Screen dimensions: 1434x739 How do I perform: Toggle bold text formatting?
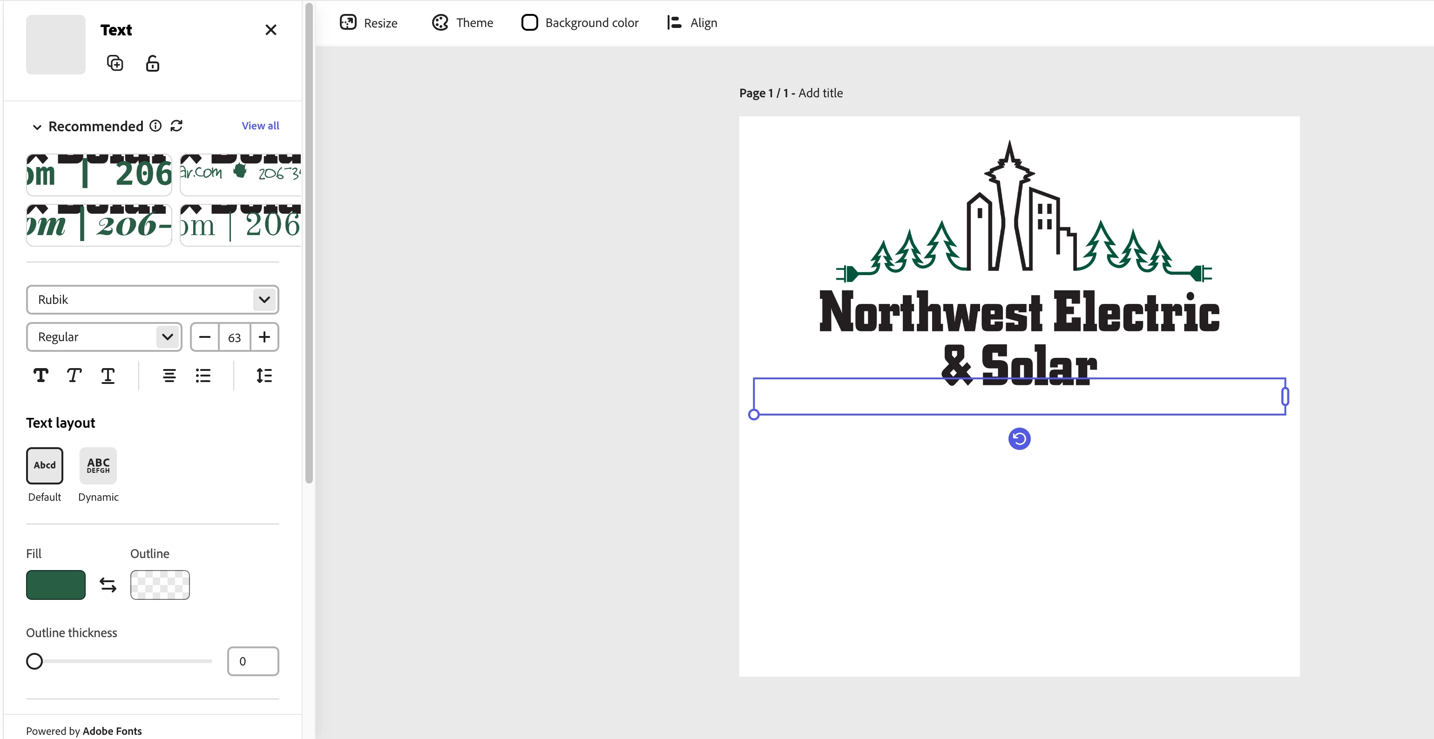click(x=41, y=376)
